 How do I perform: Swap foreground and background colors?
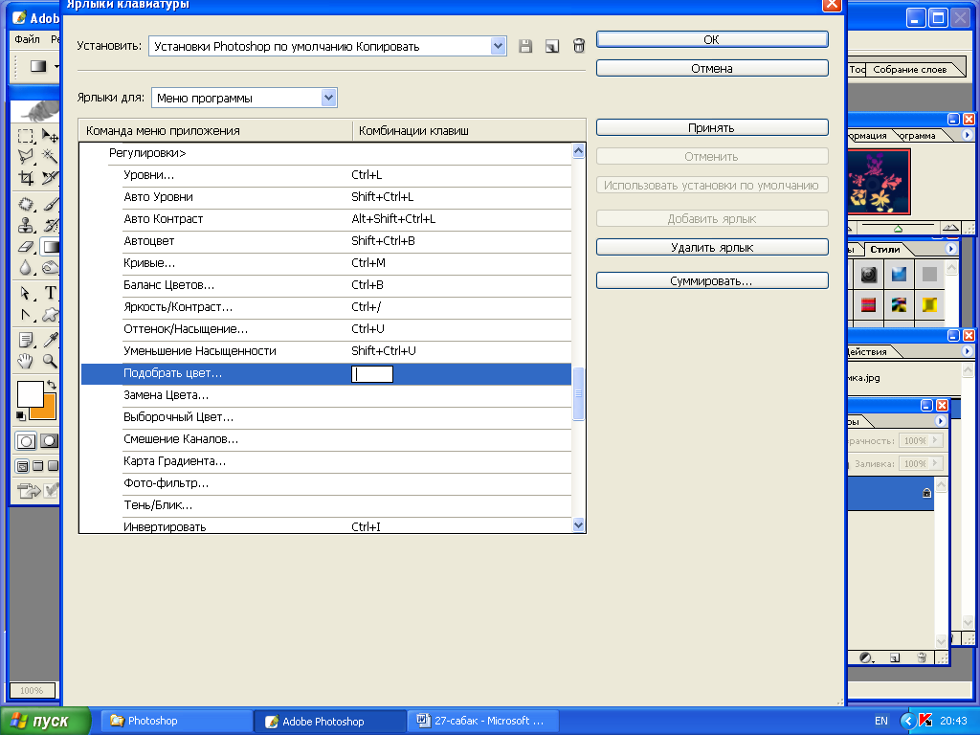(x=52, y=385)
